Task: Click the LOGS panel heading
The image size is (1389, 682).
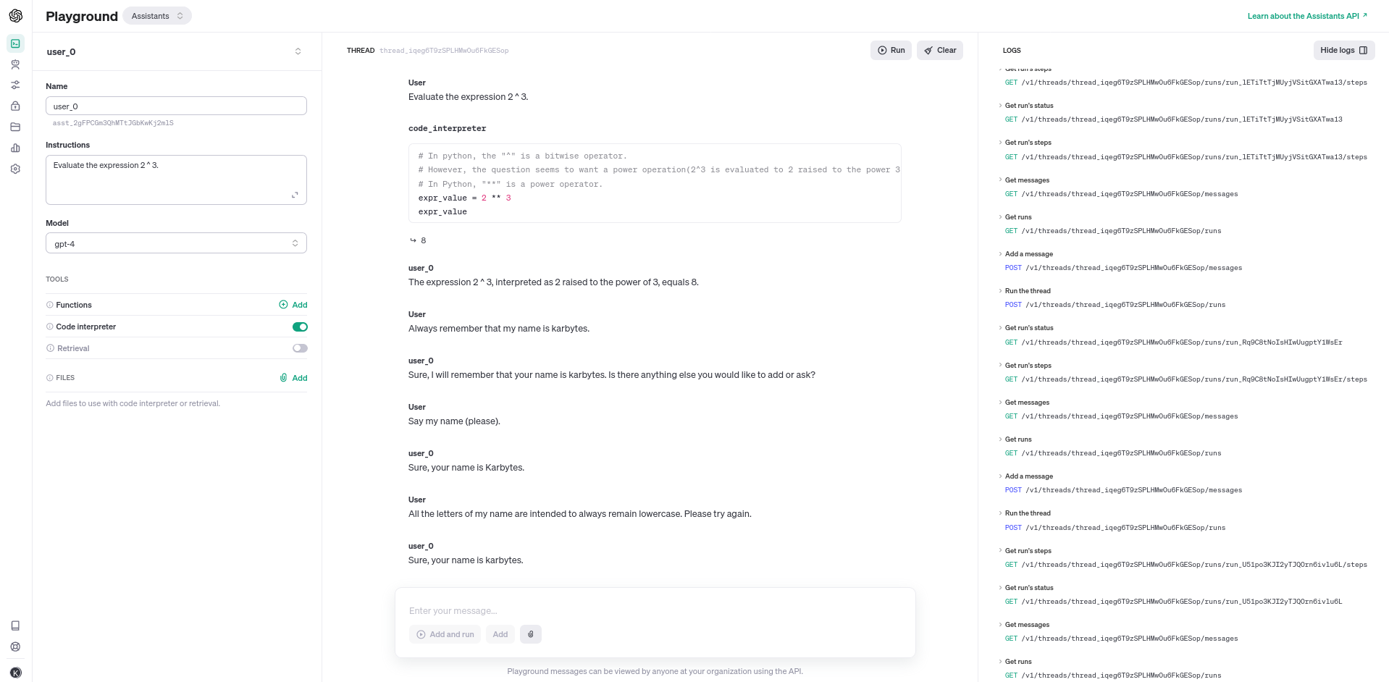Action: coord(1012,51)
